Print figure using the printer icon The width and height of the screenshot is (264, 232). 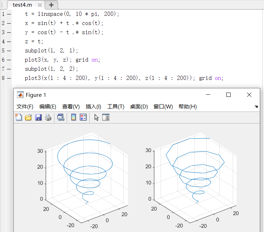tap(48, 117)
